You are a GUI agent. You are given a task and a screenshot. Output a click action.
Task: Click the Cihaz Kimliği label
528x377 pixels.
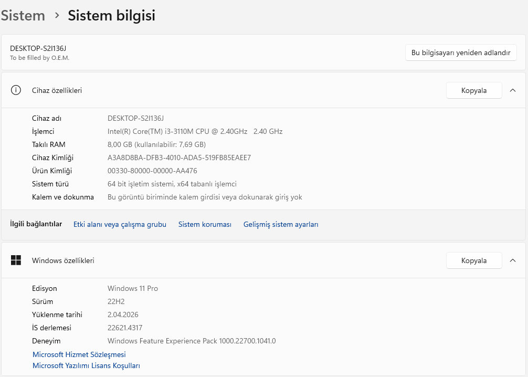click(x=52, y=158)
